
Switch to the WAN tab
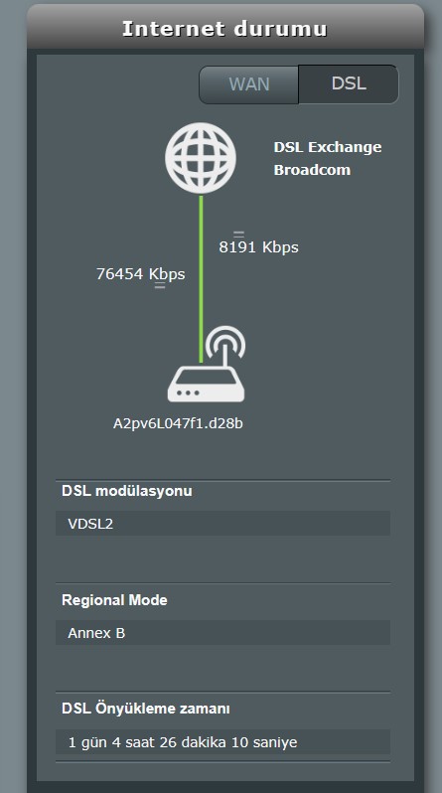[x=249, y=84]
